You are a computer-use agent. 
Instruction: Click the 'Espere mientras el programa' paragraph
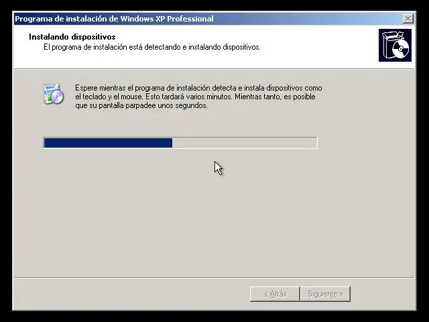pyautogui.click(x=198, y=97)
